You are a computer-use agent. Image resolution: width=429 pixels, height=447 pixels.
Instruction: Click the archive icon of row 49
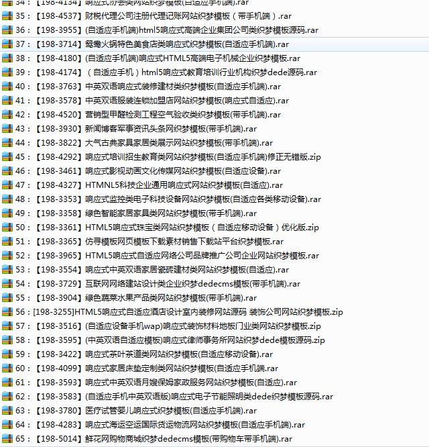[7, 213]
